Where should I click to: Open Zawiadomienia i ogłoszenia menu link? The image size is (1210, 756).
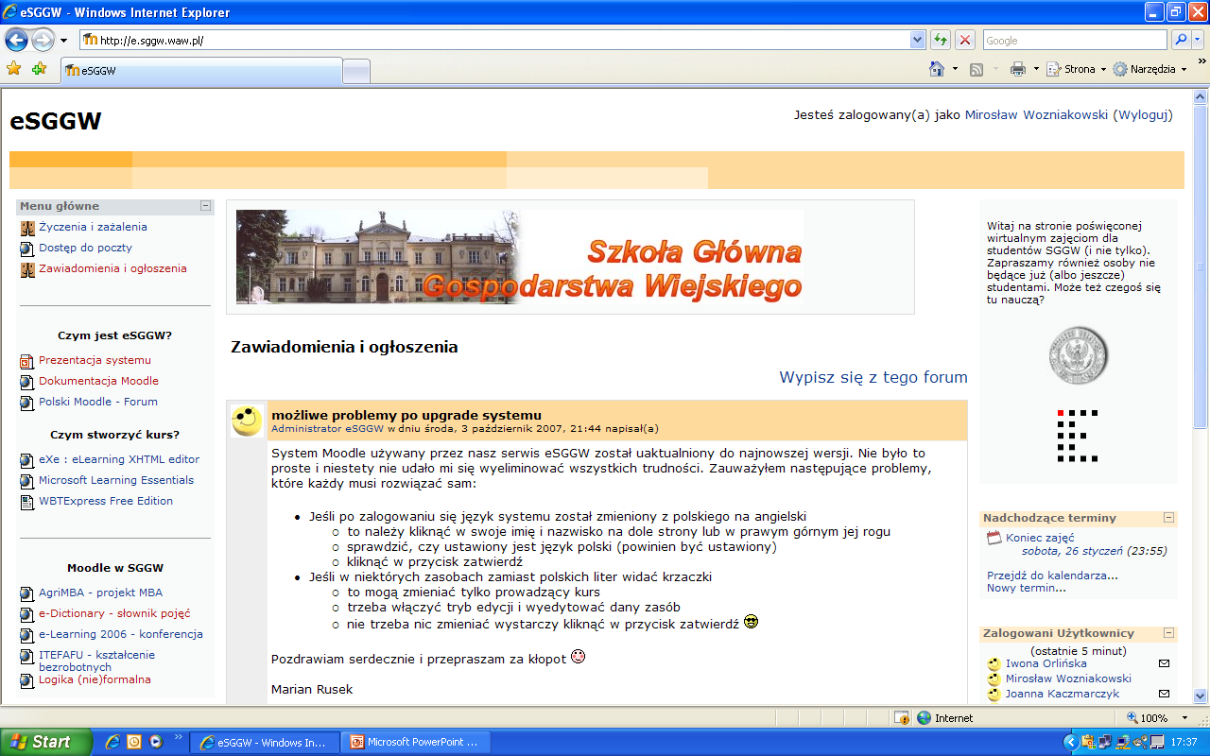(x=112, y=268)
